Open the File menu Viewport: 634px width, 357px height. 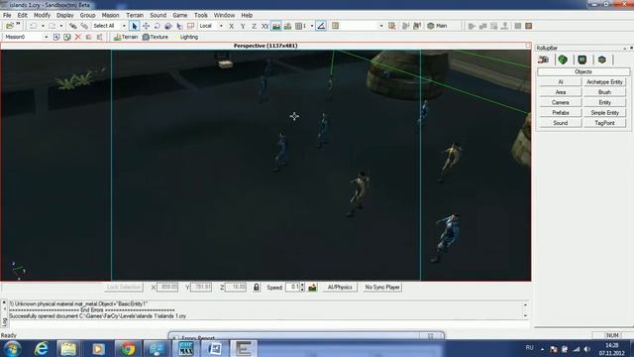pyautogui.click(x=7, y=15)
